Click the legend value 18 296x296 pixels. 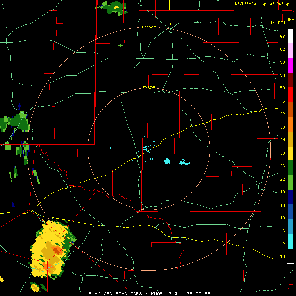tap(283, 192)
